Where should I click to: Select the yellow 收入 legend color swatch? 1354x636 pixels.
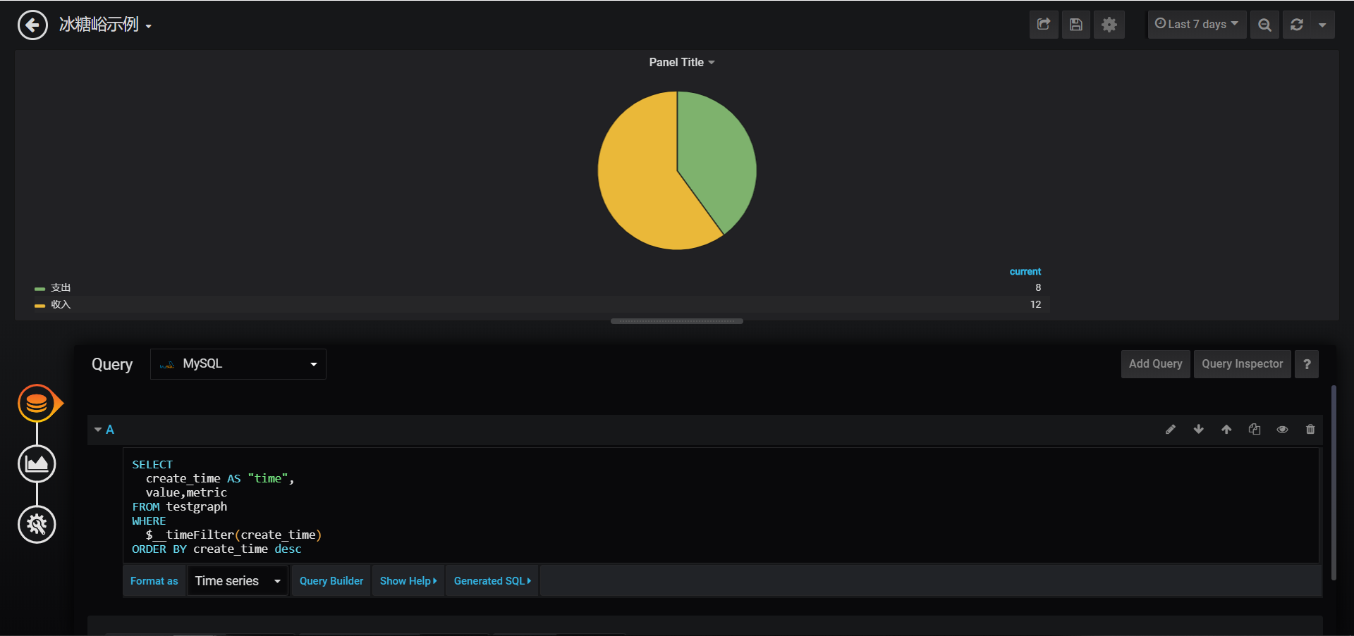click(39, 304)
